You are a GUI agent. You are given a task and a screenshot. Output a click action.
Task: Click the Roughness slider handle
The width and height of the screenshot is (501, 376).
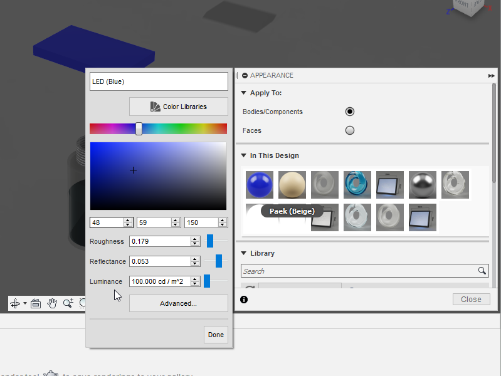pos(210,241)
